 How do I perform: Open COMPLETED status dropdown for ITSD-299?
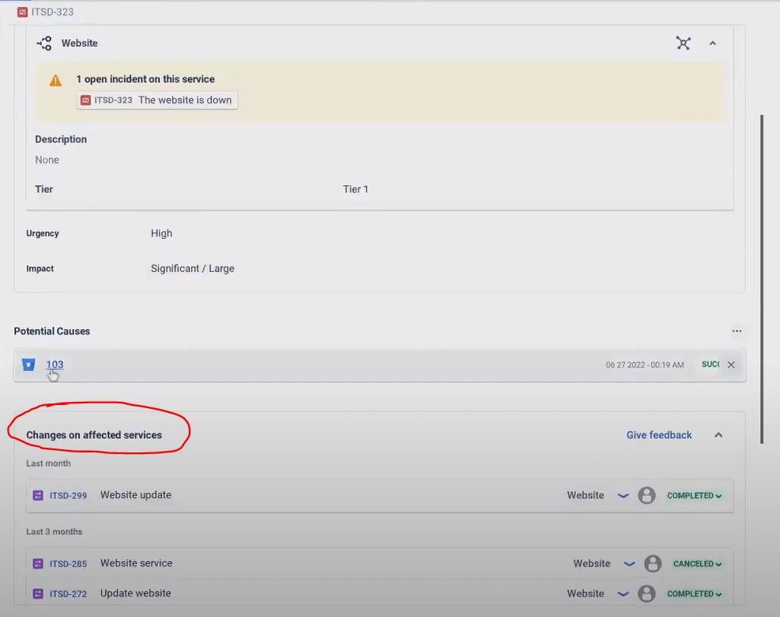(695, 496)
